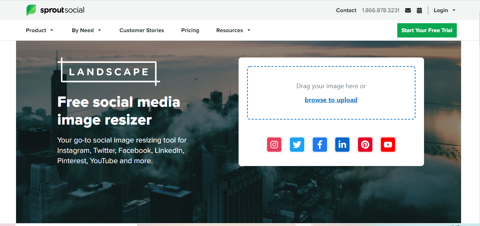The width and height of the screenshot is (480, 226).
Task: Select the Instagram icon
Action: (274, 145)
